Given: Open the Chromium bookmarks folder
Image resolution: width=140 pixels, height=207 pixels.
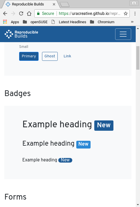Looking at the screenshot, I should pyautogui.click(x=102, y=22).
